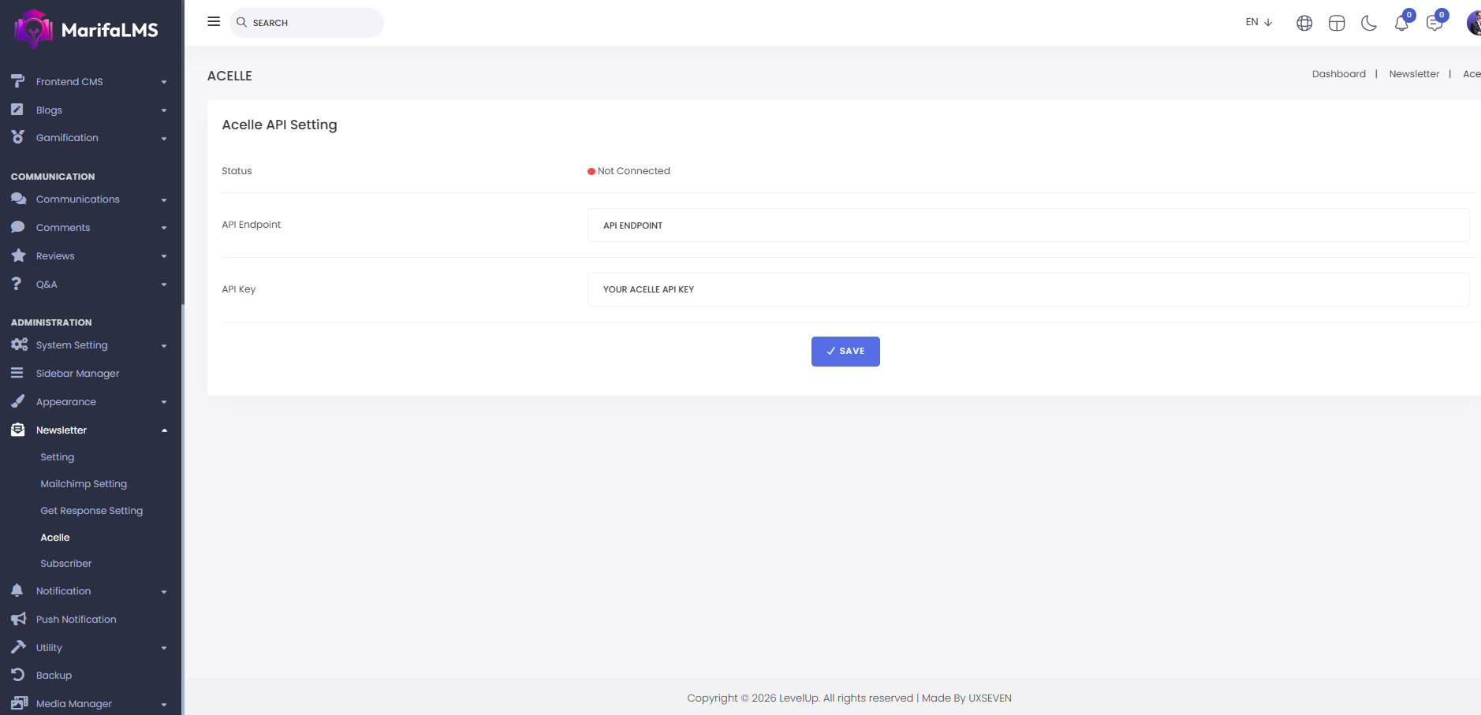The width and height of the screenshot is (1481, 715).
Task: Open the notification bell icon
Action: (1401, 23)
